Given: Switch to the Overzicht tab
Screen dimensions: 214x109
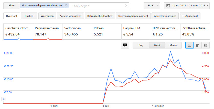Looking at the screenshot, I should (x=12, y=16).
